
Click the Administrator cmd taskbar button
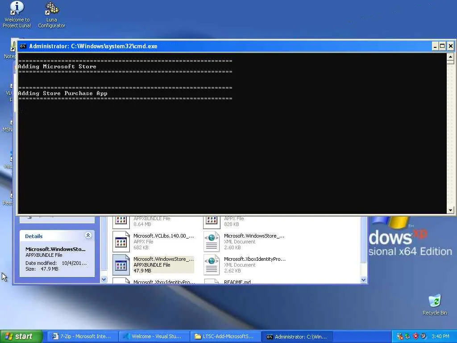point(297,337)
